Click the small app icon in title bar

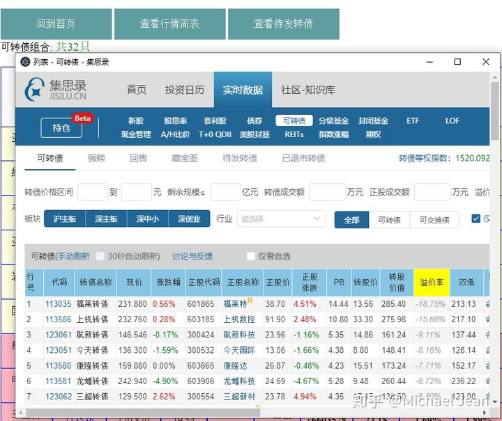pyautogui.click(x=24, y=62)
